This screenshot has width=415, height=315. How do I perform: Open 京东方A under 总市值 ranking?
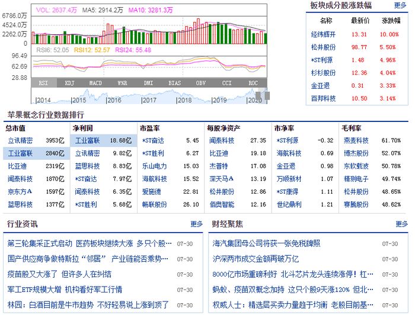20,192
